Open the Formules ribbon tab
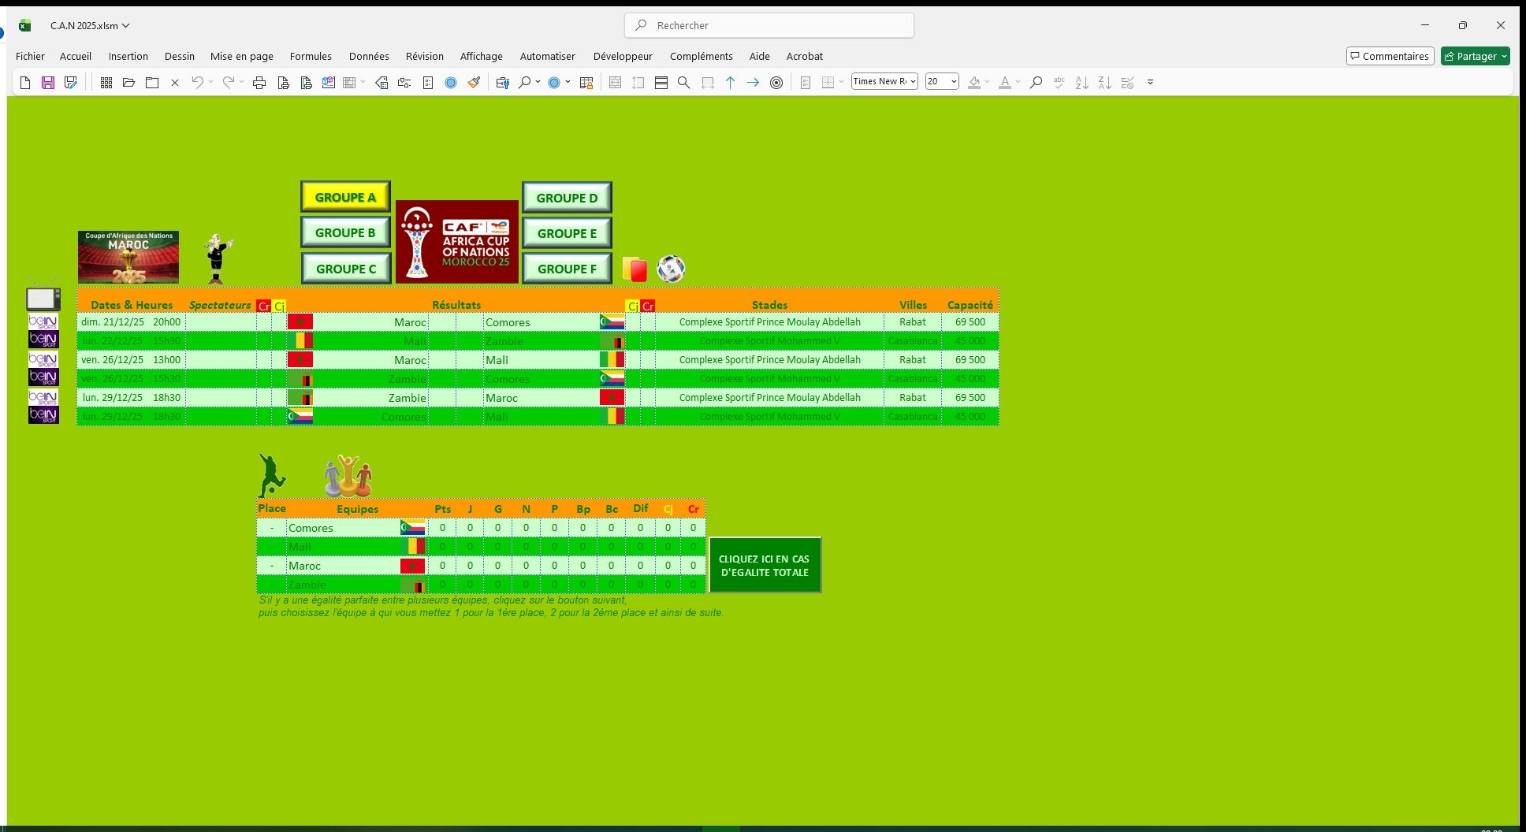 311,56
